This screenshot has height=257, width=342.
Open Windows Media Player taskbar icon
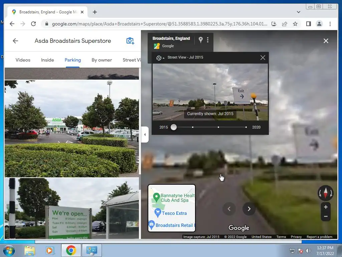pos(49,250)
